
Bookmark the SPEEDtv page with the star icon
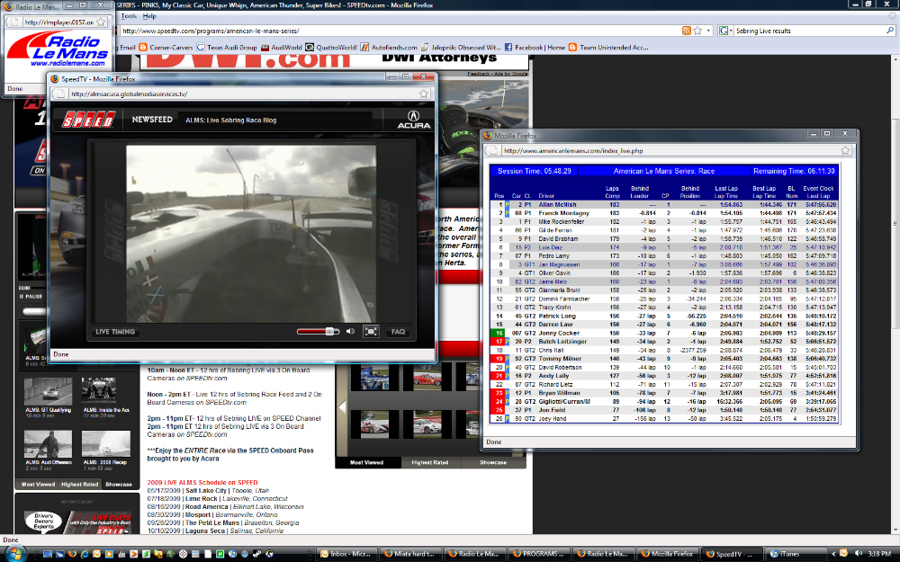(x=697, y=31)
